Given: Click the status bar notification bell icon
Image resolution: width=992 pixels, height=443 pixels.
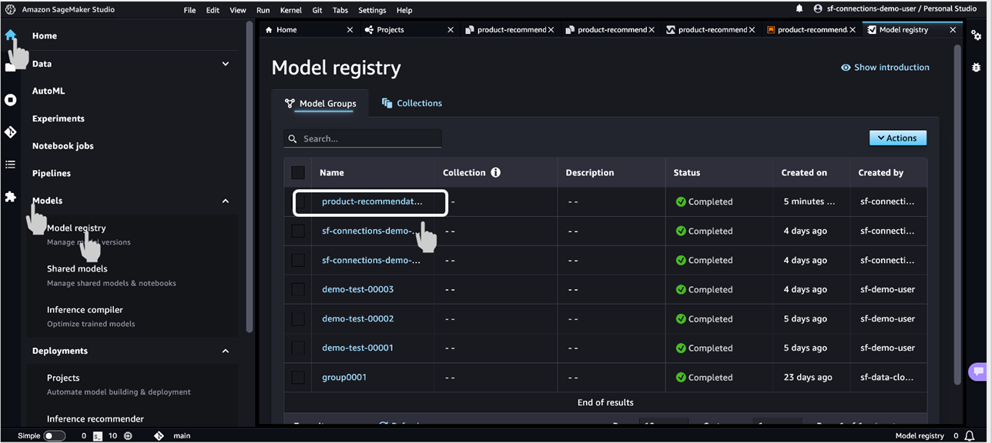Looking at the screenshot, I should point(970,435).
